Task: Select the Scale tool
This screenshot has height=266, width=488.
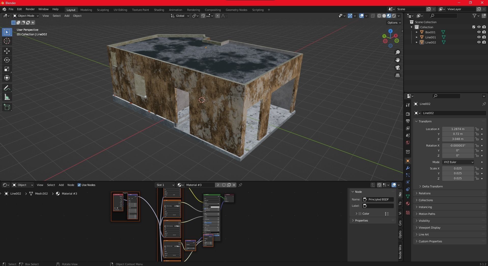Action: coord(7,69)
